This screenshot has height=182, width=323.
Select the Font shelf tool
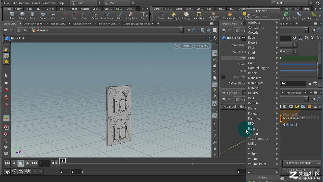(143, 16)
